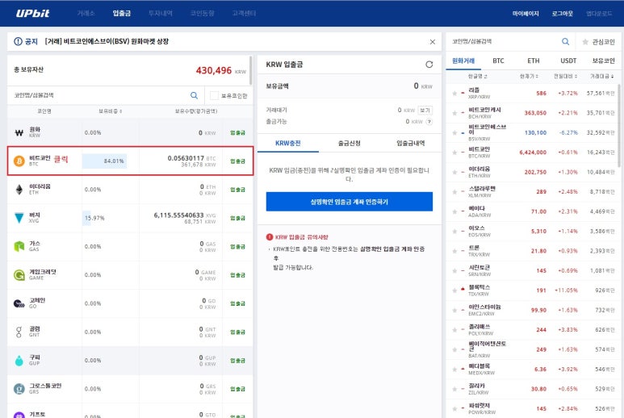Click the 출금가능 help question icon
Image resolution: width=624 pixels, height=418 pixels.
pyautogui.click(x=429, y=122)
